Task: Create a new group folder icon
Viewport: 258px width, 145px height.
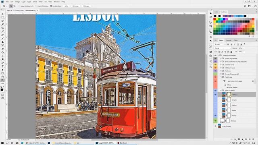Action: [x=246, y=139]
